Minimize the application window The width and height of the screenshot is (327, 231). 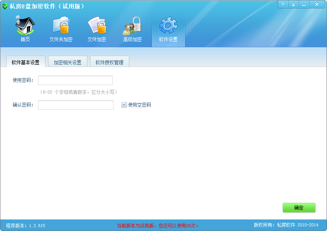coord(304,4)
